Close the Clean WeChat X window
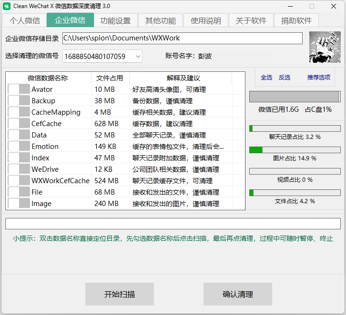This screenshot has height=315, width=346. 334,6
